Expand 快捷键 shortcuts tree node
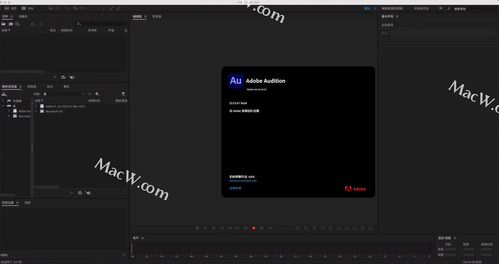 coord(3,101)
